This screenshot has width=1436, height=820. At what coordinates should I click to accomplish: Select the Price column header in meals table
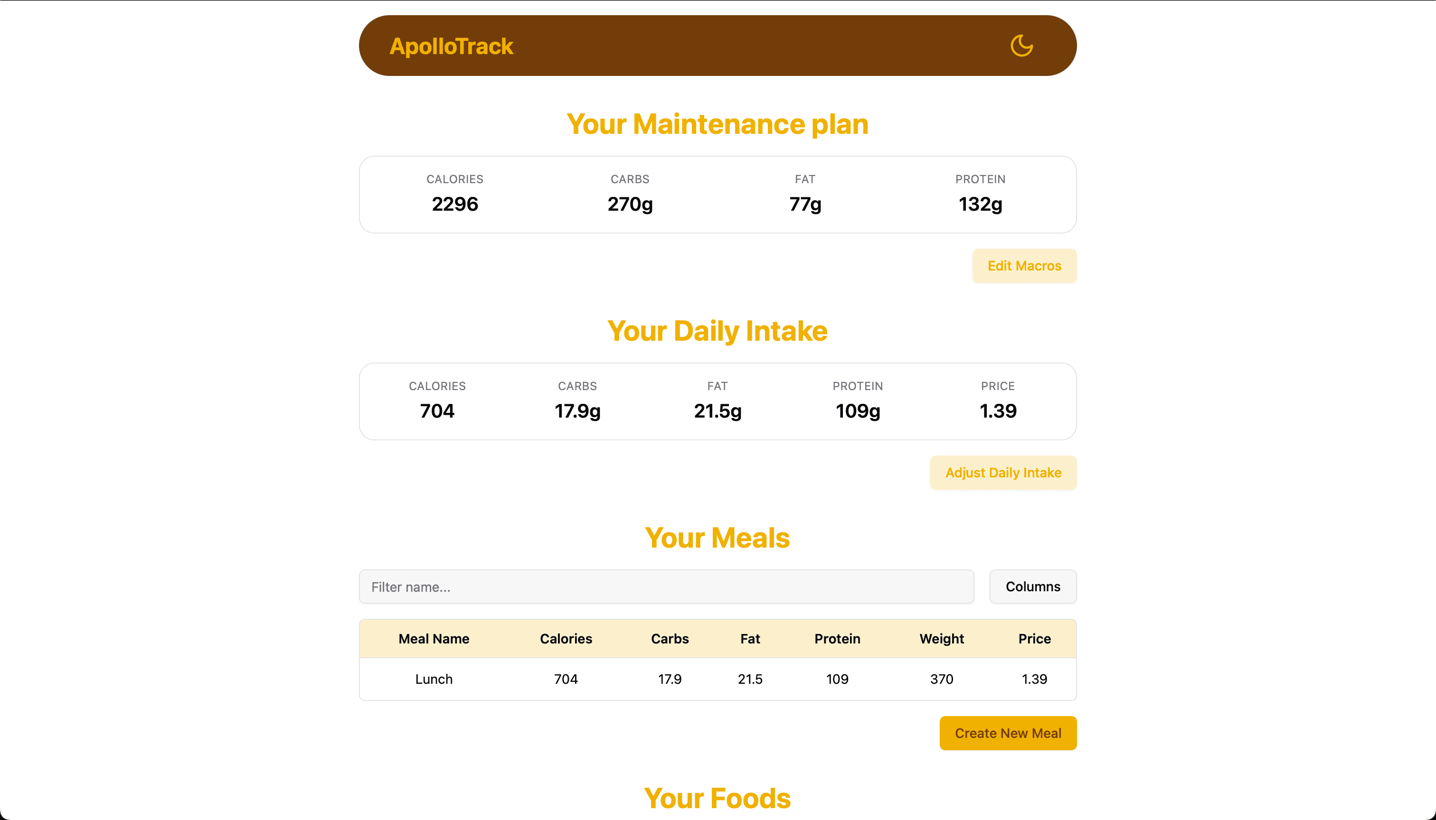click(1034, 639)
